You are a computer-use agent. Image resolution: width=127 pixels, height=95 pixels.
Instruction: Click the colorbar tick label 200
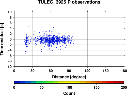pyautogui.click(x=124, y=87)
